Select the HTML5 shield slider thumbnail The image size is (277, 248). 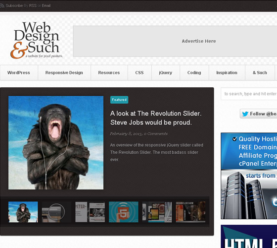124,212
